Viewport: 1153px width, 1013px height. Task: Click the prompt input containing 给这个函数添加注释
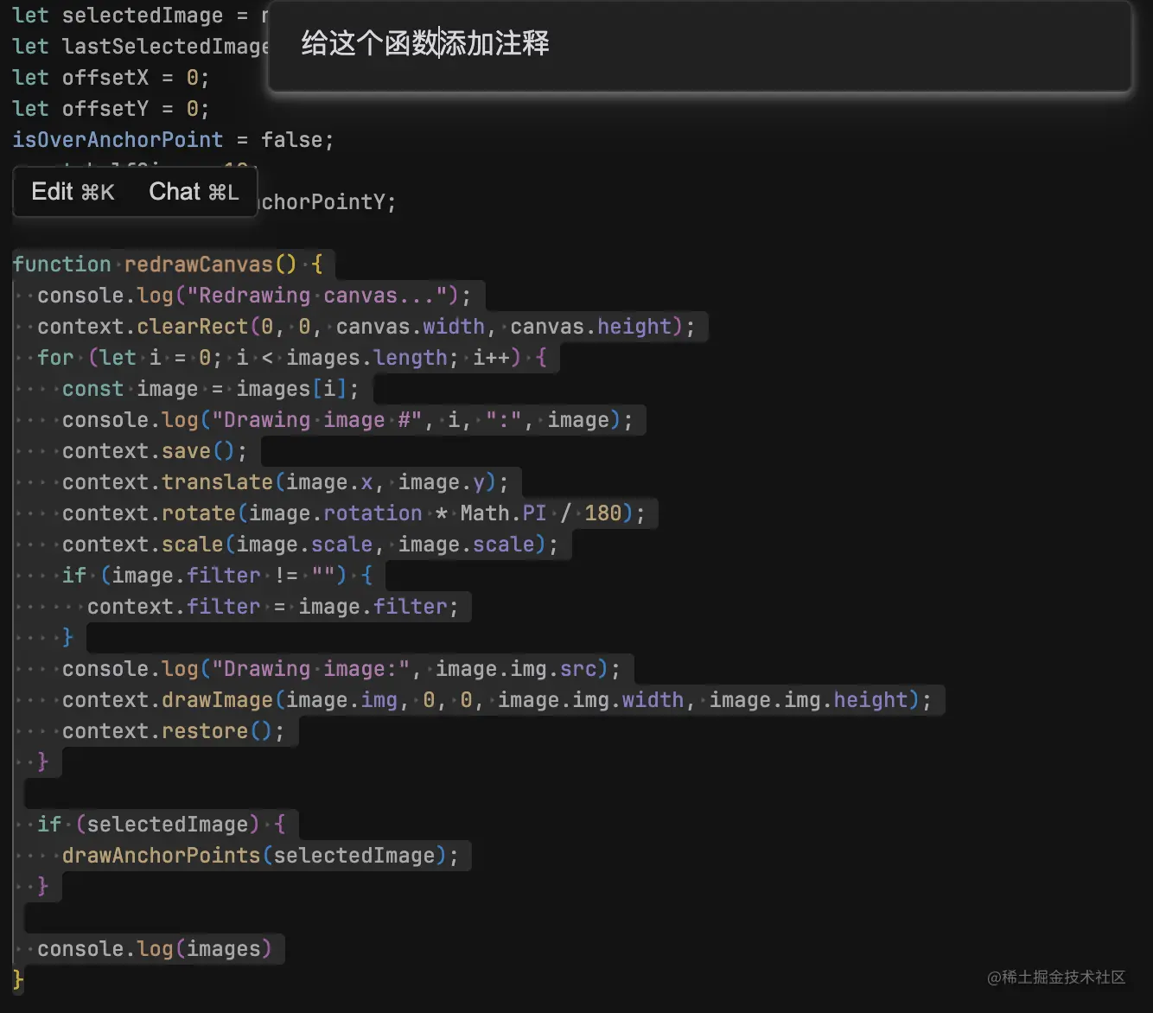coord(700,45)
